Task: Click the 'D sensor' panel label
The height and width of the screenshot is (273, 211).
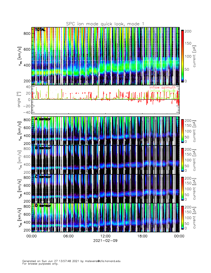Action: pos(43,206)
